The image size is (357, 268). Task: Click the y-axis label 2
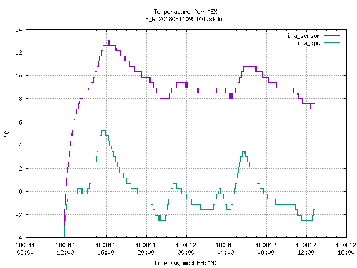(x=20, y=169)
